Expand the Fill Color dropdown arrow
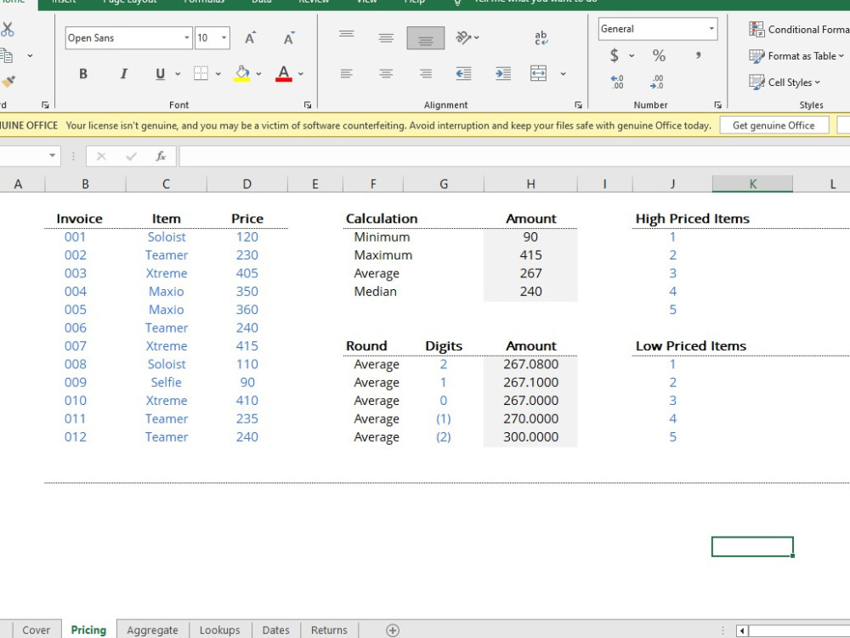 (x=258, y=74)
